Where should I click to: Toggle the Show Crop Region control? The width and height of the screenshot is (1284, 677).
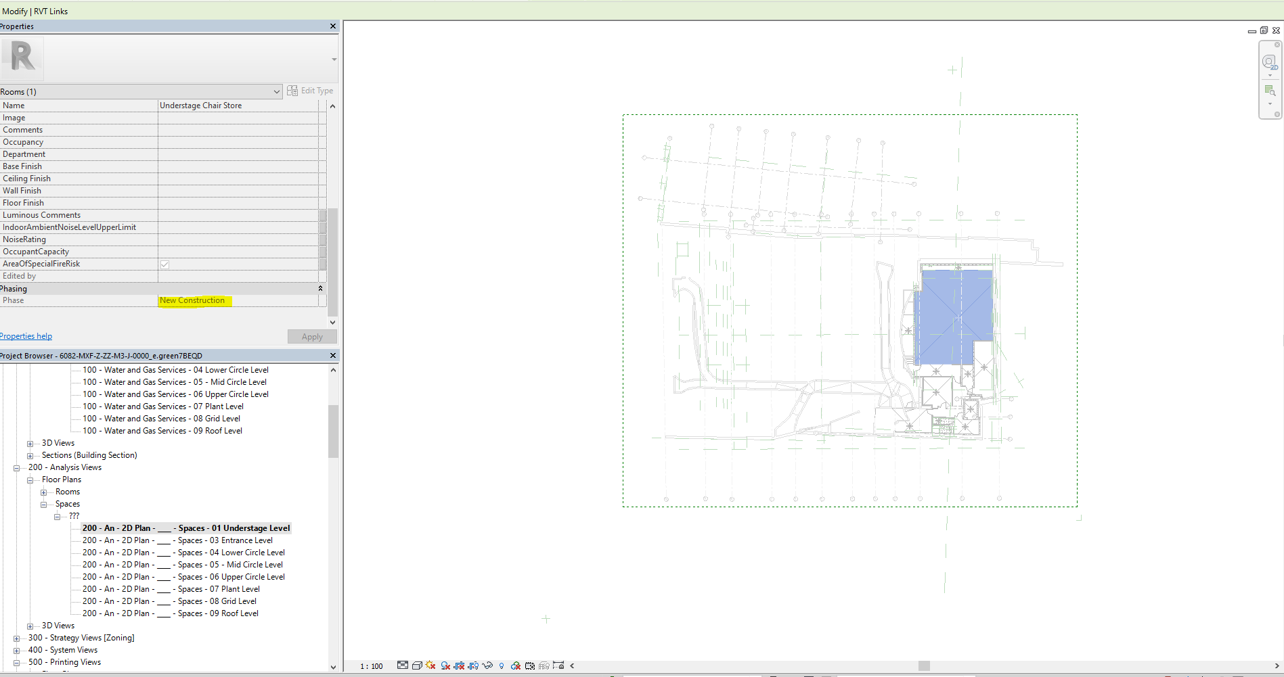click(x=474, y=666)
